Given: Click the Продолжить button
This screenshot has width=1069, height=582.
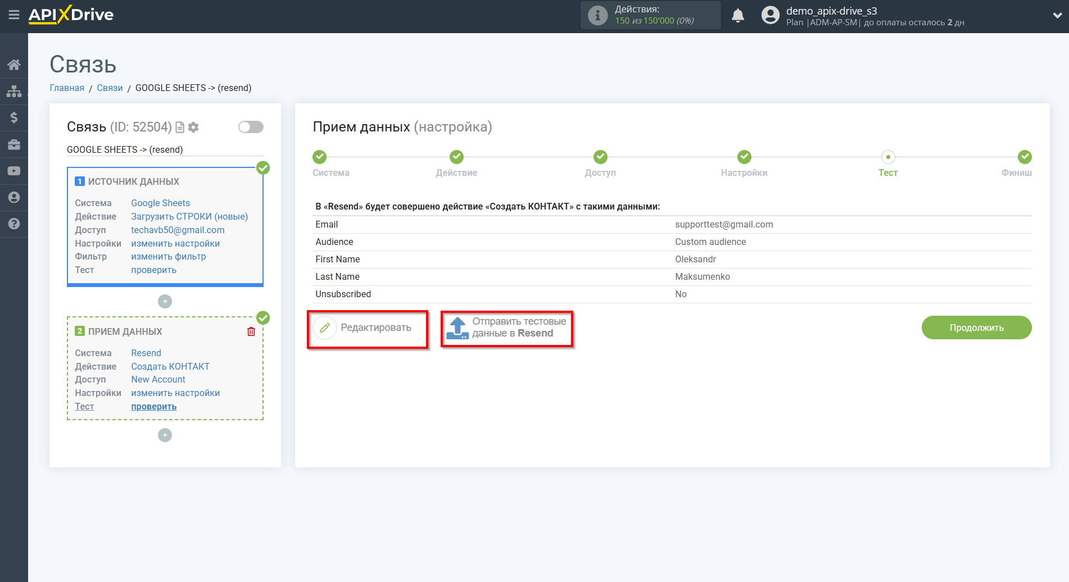Looking at the screenshot, I should tap(976, 328).
